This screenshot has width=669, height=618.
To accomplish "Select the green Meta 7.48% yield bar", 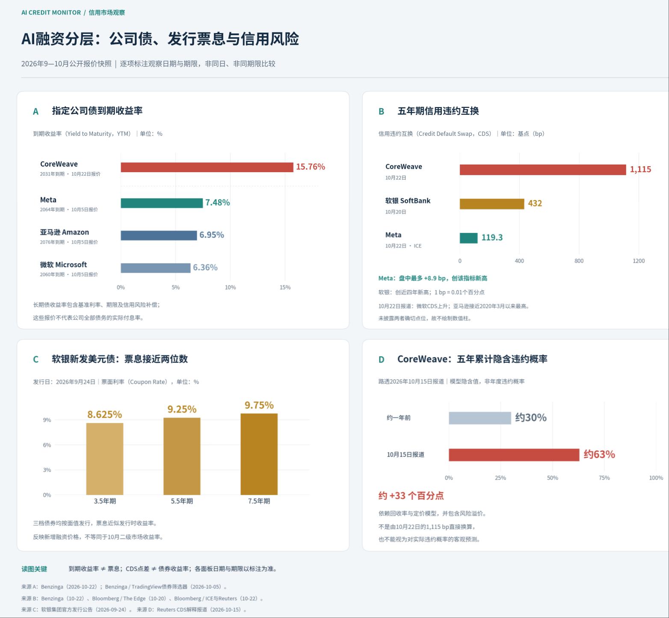I will [x=162, y=203].
